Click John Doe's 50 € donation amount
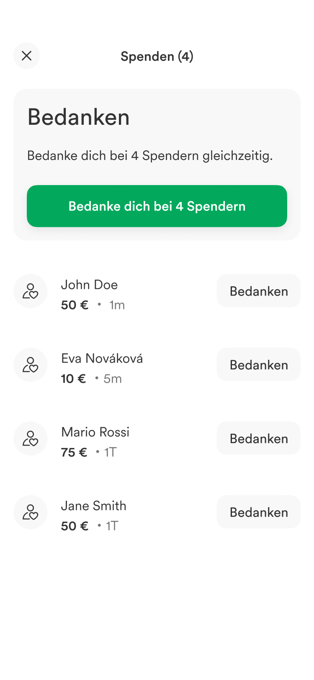Image resolution: width=314 pixels, height=680 pixels. pos(75,305)
